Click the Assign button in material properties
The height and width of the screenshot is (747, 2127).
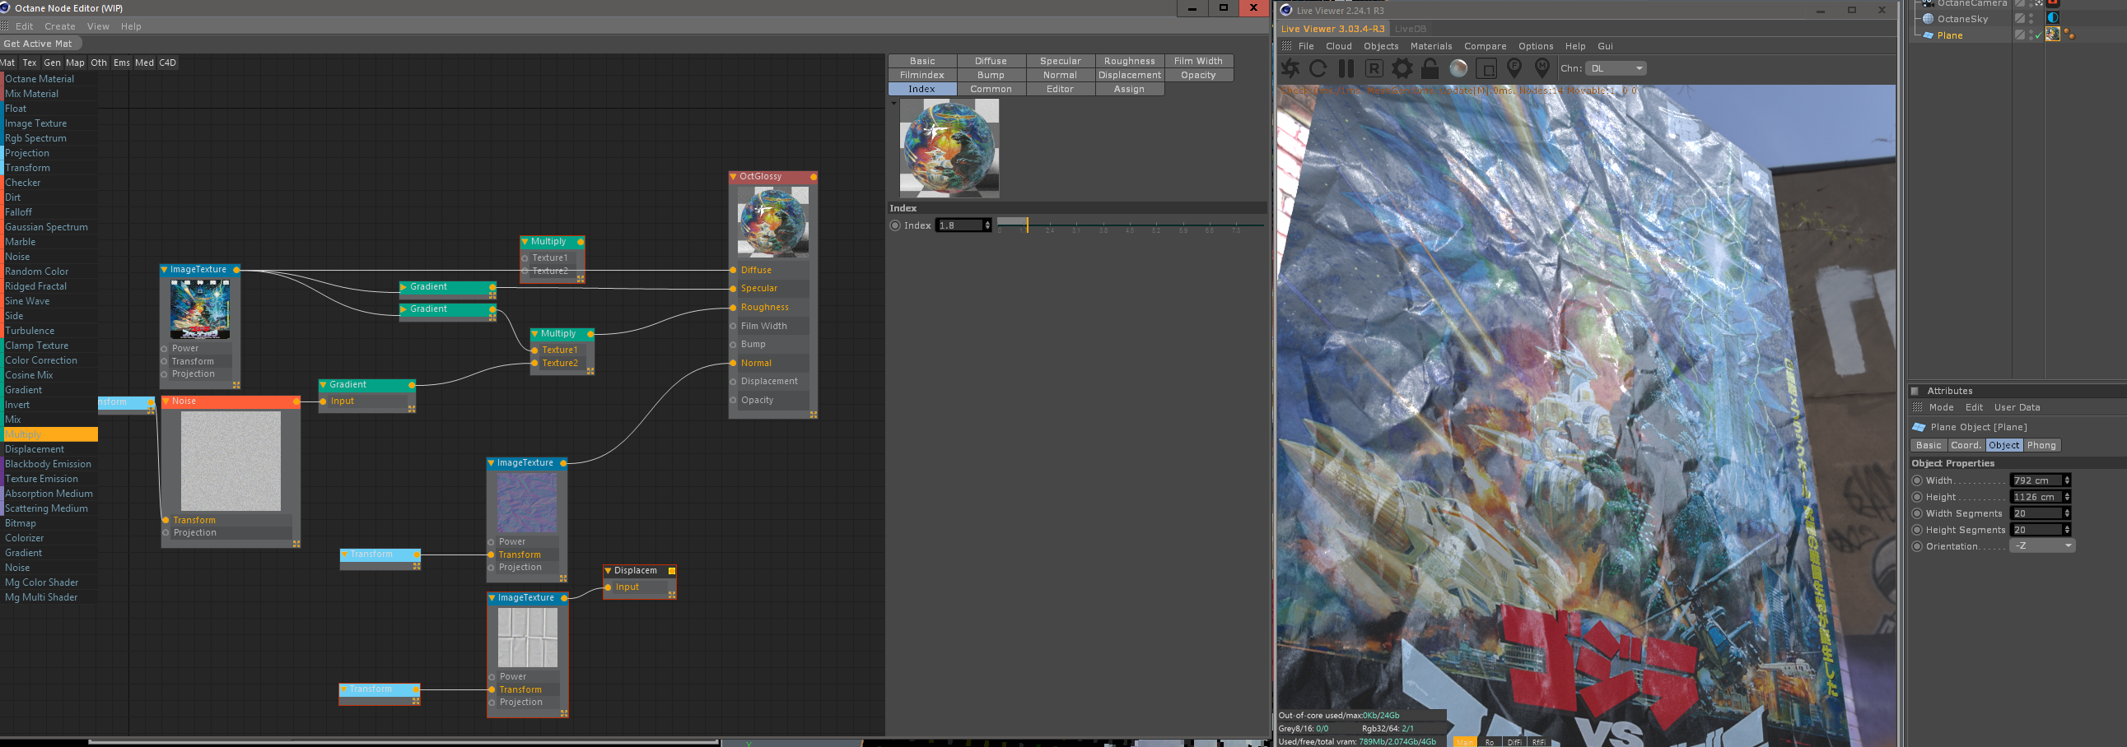(1130, 89)
